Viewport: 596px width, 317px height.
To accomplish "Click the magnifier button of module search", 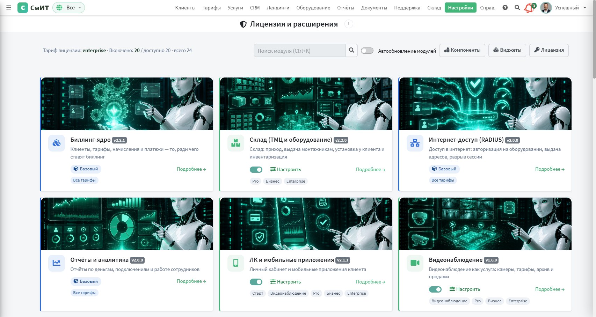I will (351, 50).
